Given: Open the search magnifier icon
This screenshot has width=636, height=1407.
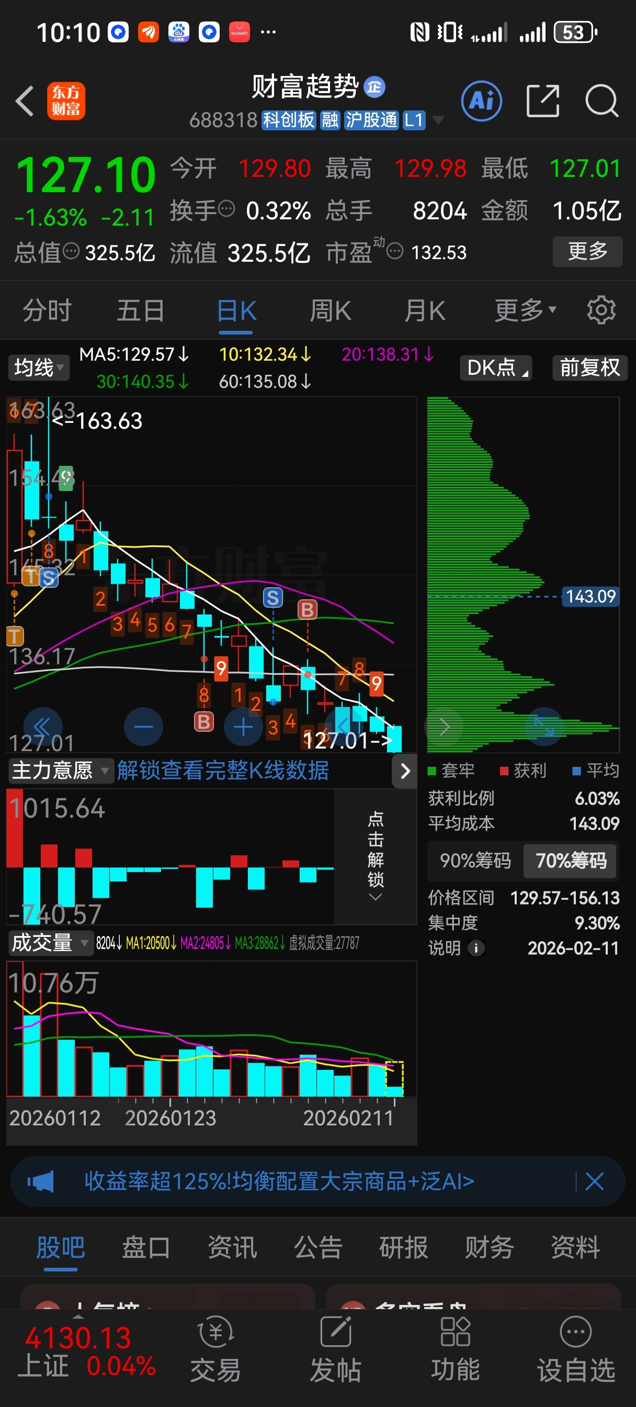Looking at the screenshot, I should 601,101.
